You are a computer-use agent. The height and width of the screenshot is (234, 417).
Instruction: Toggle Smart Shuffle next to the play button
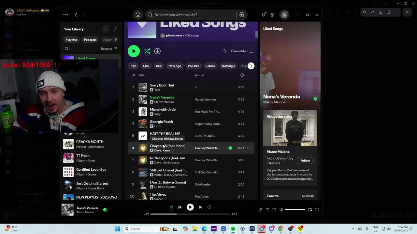(147, 51)
